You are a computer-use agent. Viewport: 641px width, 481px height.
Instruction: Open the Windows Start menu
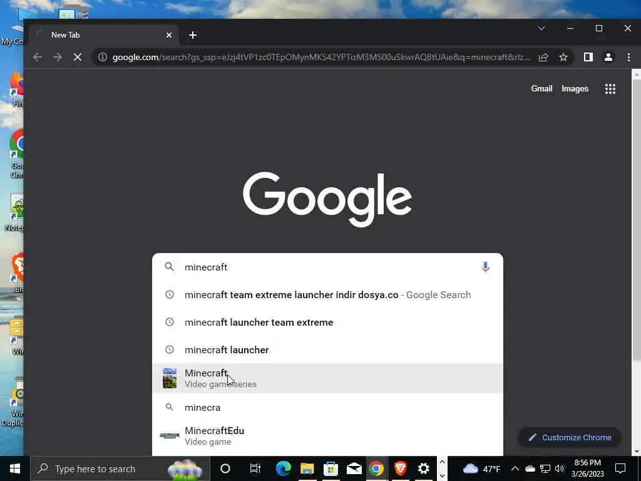click(x=15, y=468)
